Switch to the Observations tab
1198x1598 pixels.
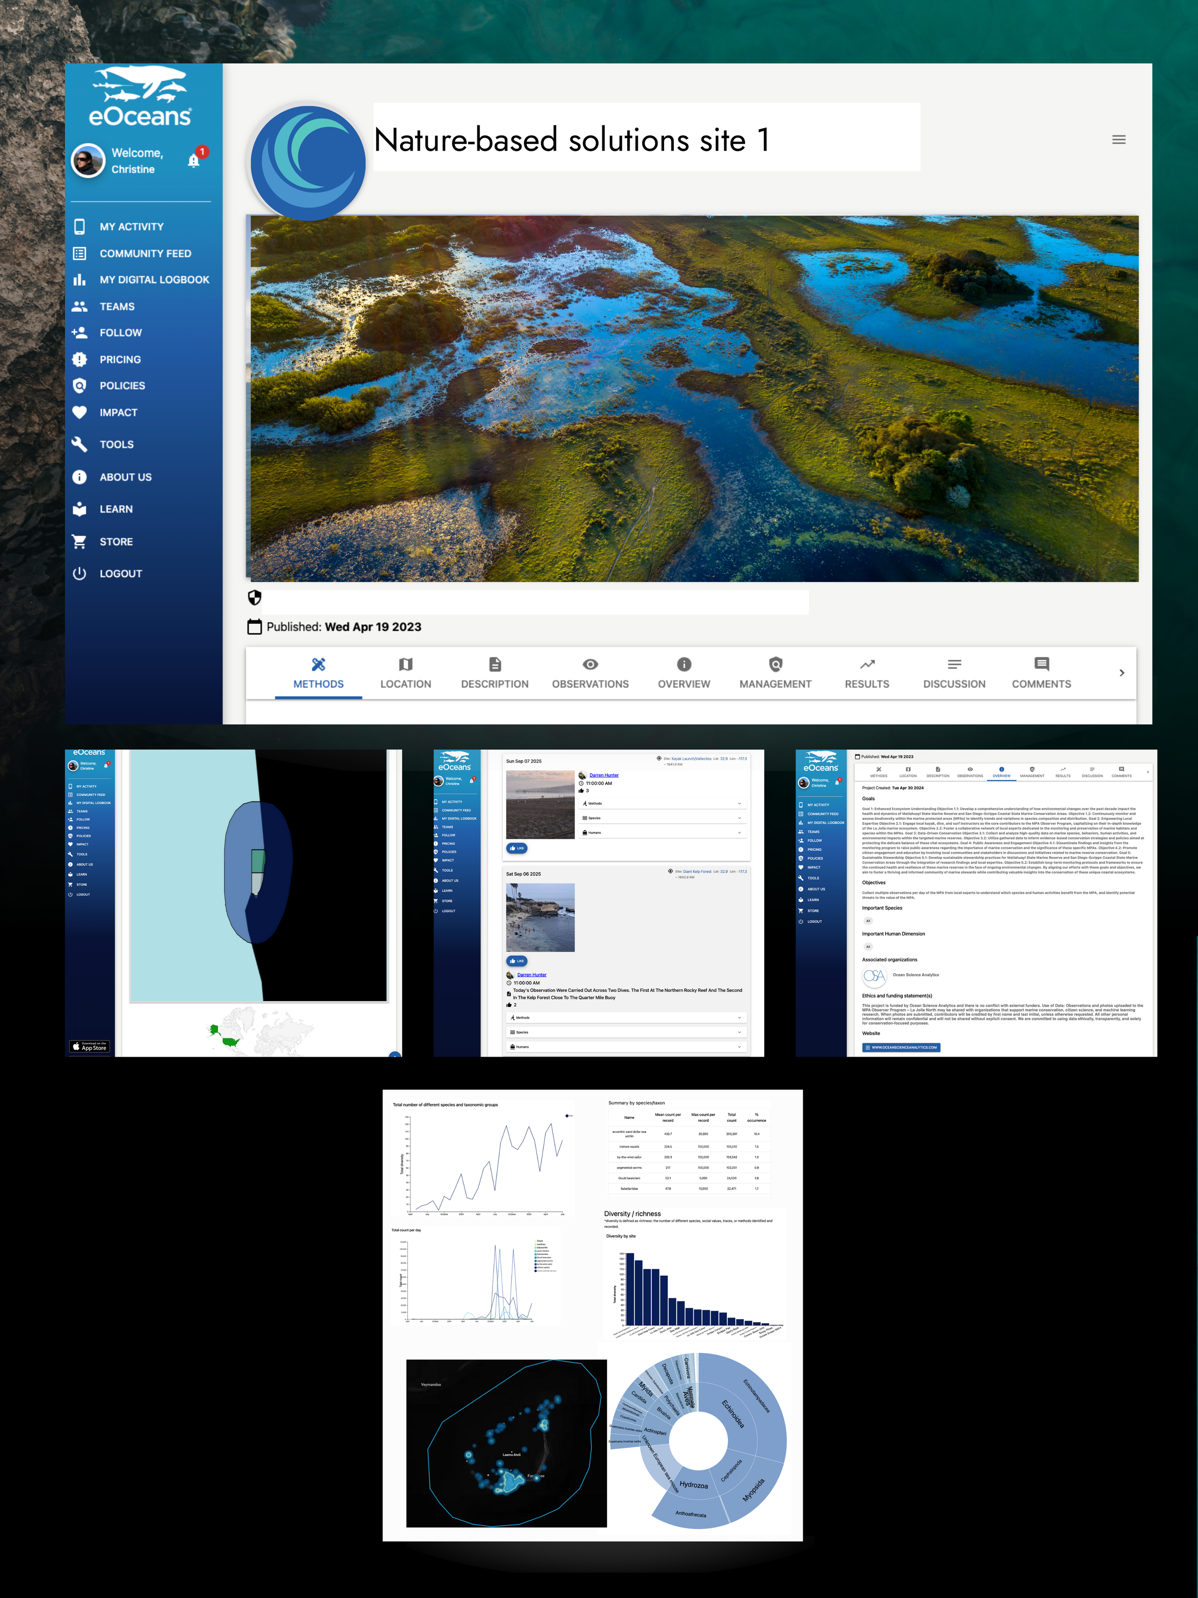pos(590,673)
